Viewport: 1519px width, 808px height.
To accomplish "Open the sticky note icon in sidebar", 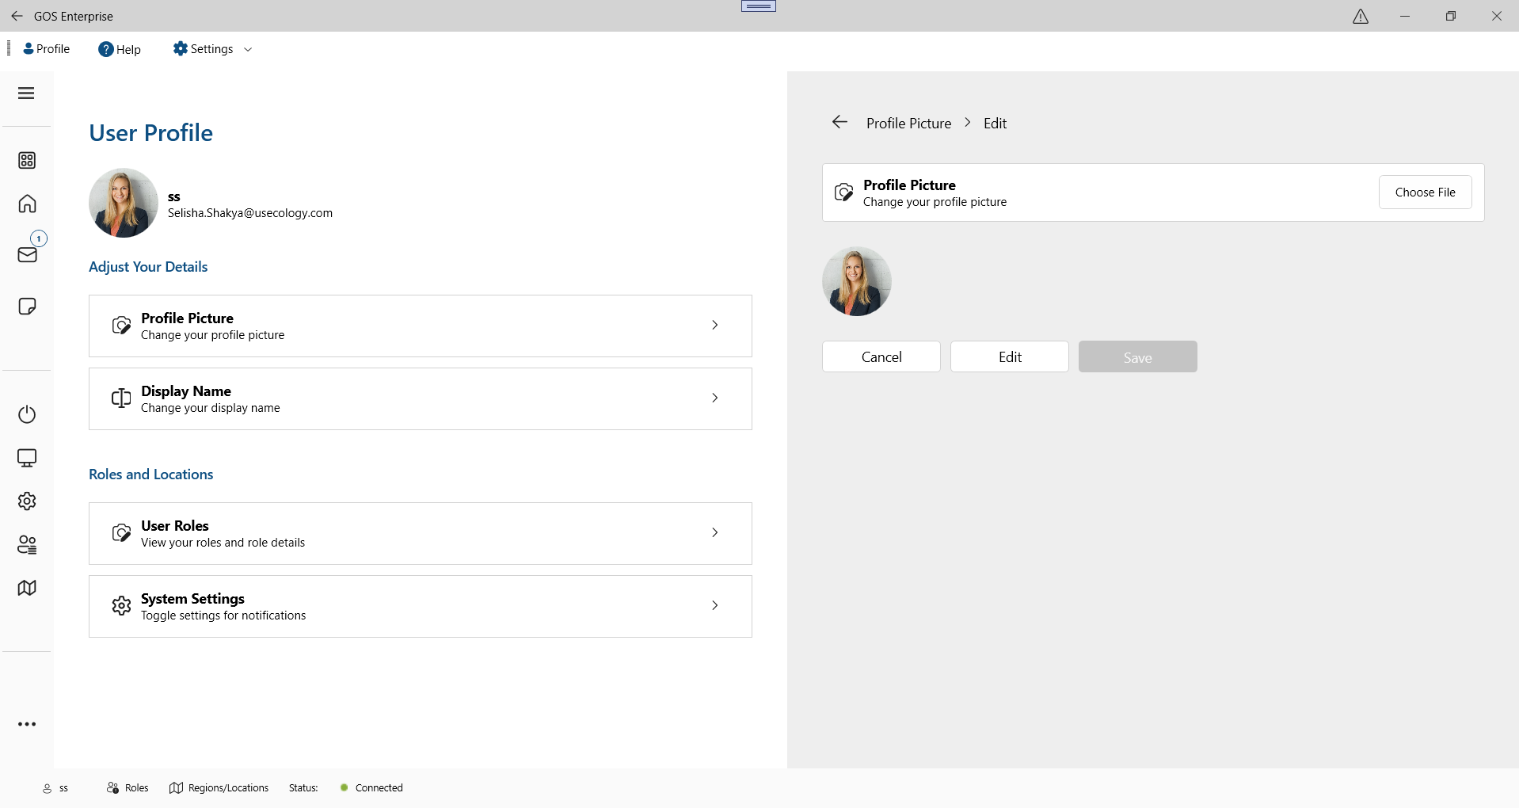I will tap(27, 307).
